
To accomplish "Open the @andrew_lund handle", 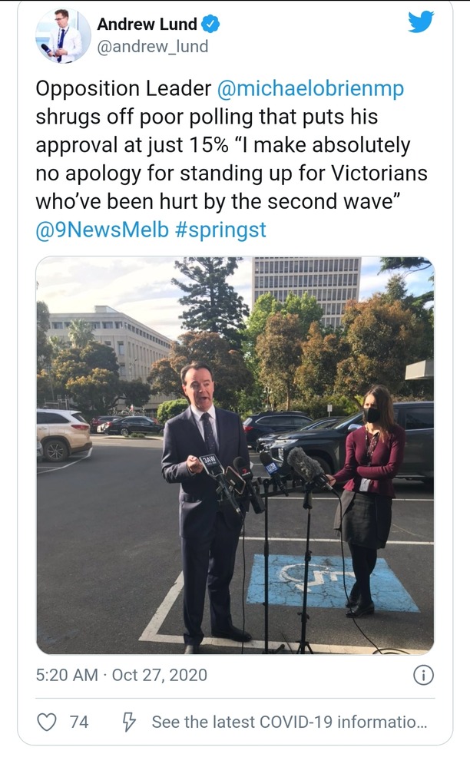I will 153,47.
